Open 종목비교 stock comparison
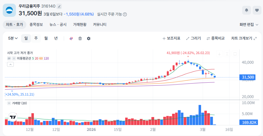Viewport: 263px width, 136px height. coord(215,38)
